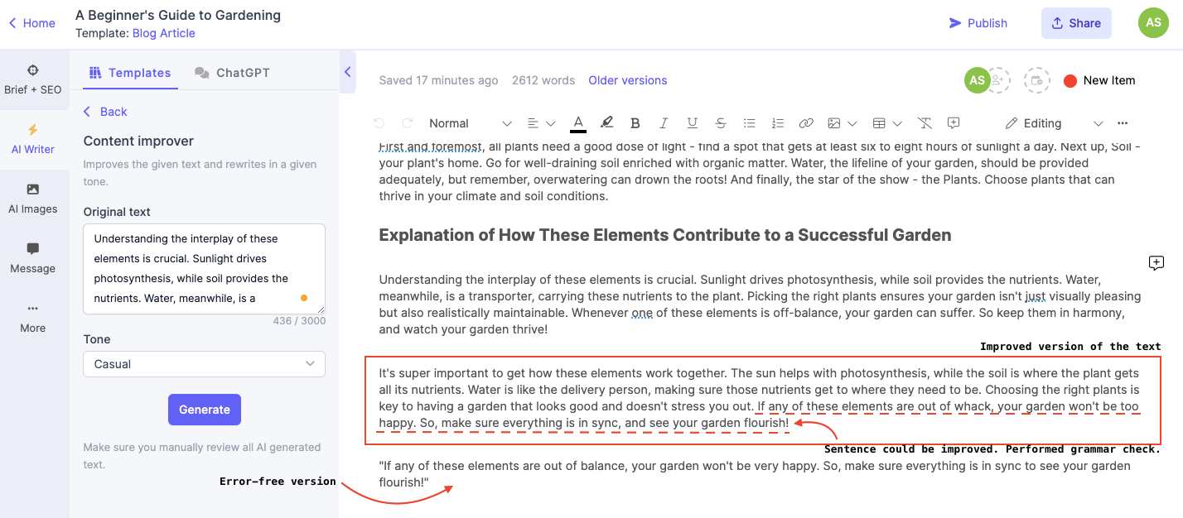Open the Tone dropdown showing Casual
Image resolution: width=1183 pixels, height=518 pixels.
pos(204,364)
